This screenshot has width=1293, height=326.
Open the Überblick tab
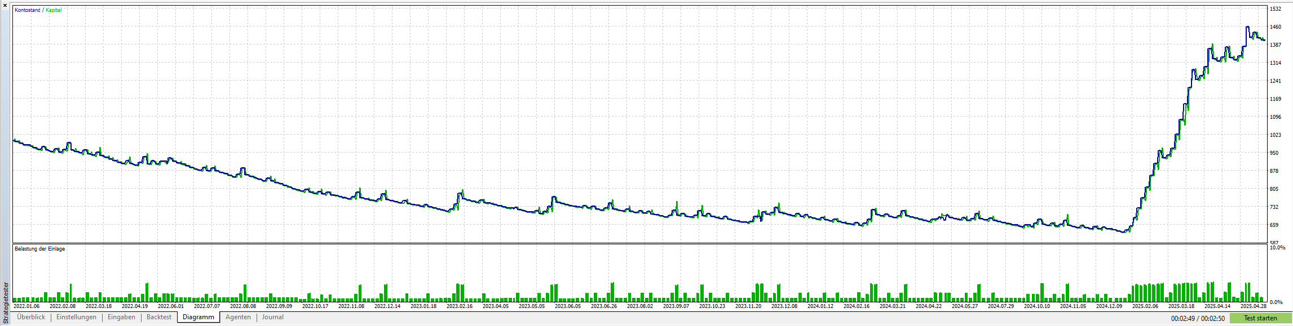[x=31, y=318]
